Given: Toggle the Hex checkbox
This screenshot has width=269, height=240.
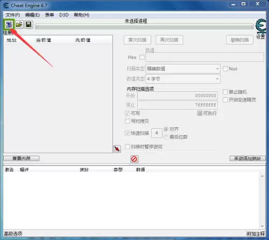Looking at the screenshot, I should 142,57.
